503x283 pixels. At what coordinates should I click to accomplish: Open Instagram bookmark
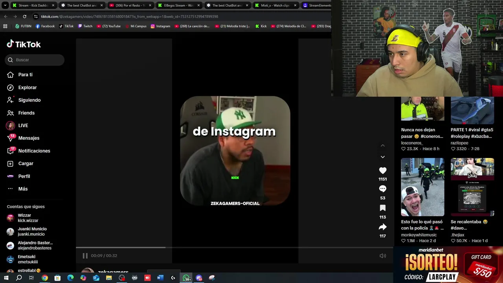[x=160, y=26]
